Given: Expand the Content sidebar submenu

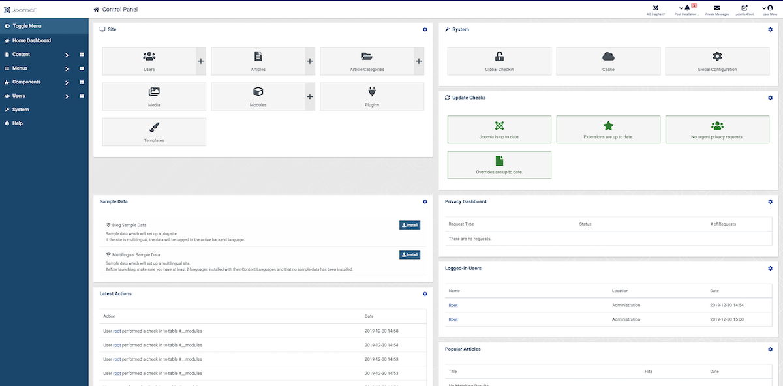Looking at the screenshot, I should tap(67, 55).
